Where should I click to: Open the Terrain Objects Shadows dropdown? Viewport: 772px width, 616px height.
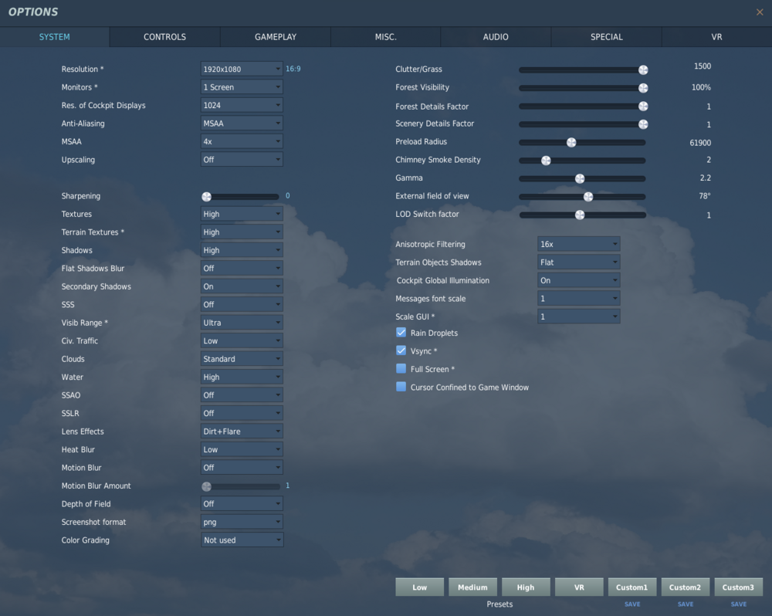579,262
